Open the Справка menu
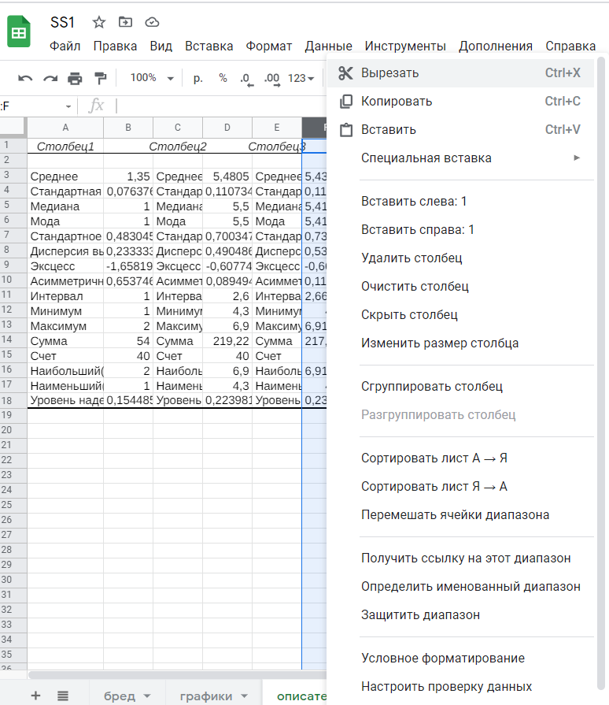 [570, 46]
